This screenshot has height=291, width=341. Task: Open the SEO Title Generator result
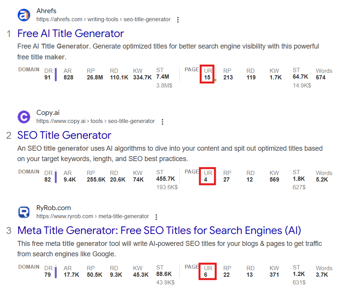point(64,135)
